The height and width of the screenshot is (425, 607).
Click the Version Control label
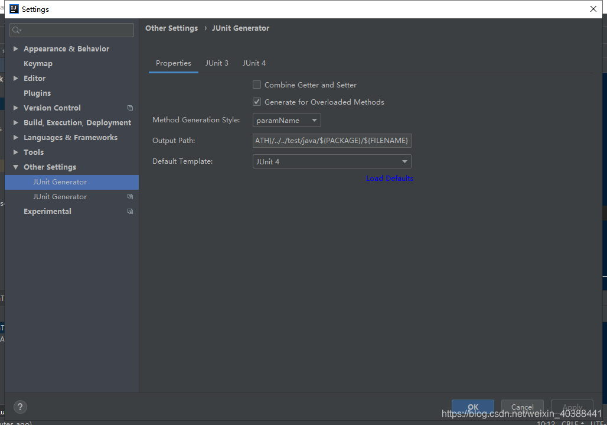(x=53, y=108)
